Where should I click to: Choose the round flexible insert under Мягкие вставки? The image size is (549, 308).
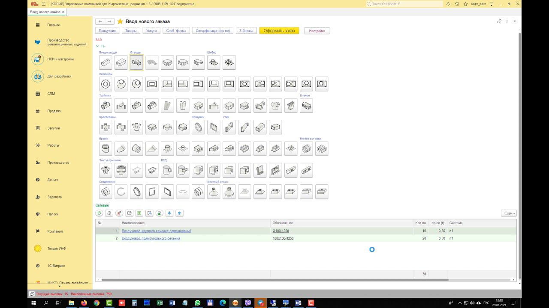[x=306, y=148]
